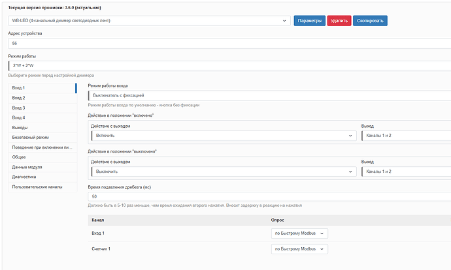Open the WB-LED device type dropdown
This screenshot has width=451, height=270.
coord(149,21)
